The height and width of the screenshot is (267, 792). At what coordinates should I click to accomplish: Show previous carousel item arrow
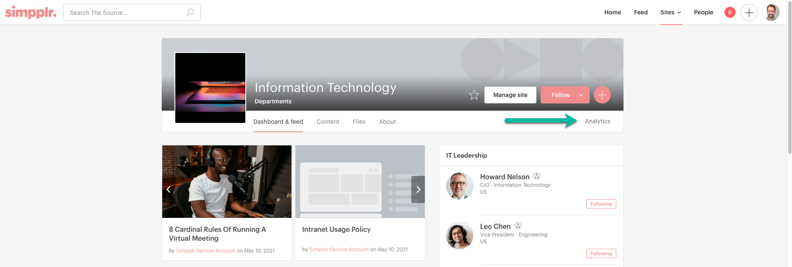click(x=168, y=189)
